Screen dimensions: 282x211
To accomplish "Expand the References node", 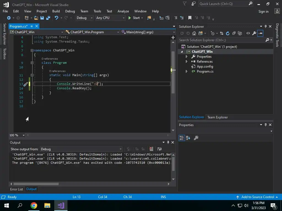I will 186,61.
